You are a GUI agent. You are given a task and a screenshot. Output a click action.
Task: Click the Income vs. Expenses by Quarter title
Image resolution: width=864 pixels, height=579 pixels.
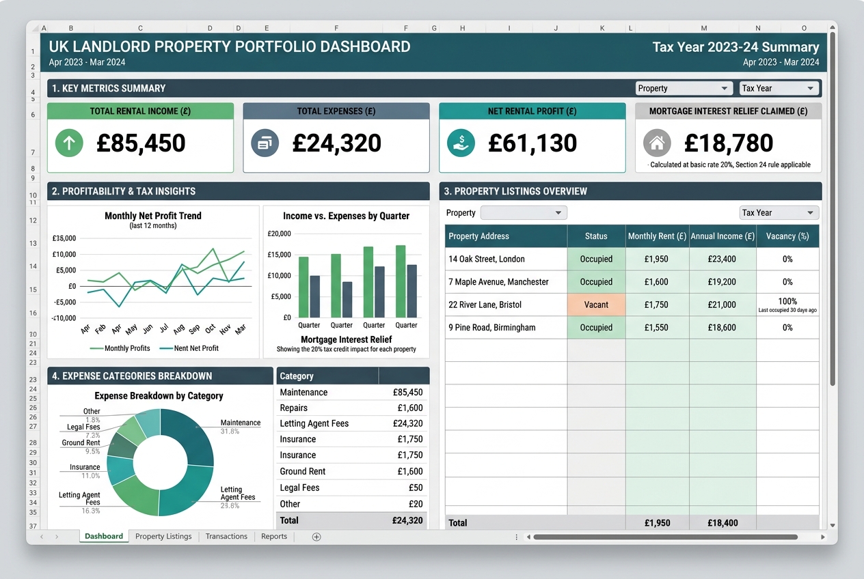346,216
